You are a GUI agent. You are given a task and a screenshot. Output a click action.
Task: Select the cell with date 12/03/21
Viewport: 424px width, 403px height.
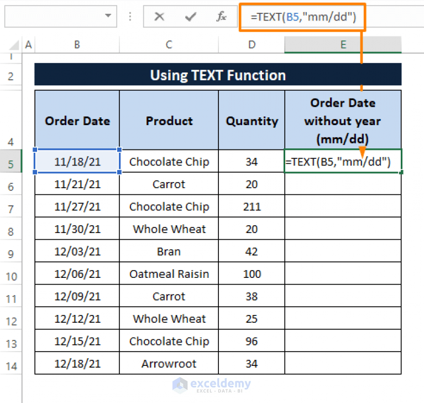pyautogui.click(x=77, y=251)
